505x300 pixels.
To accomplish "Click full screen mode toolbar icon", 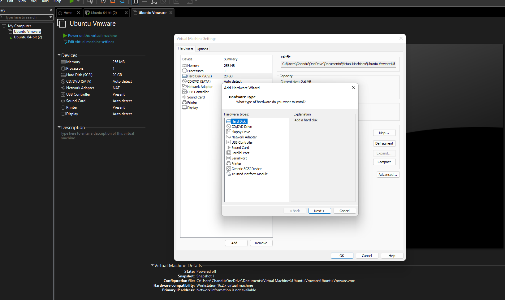I will [154, 2].
